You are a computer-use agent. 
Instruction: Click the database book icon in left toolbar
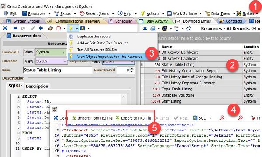click(x=83, y=28)
